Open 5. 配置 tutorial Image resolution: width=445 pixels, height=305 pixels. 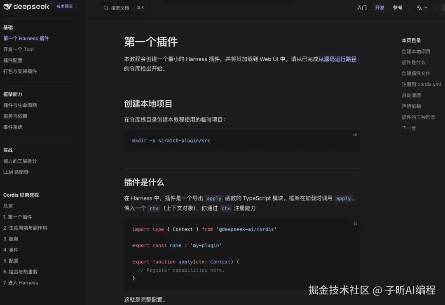pyautogui.click(x=11, y=261)
